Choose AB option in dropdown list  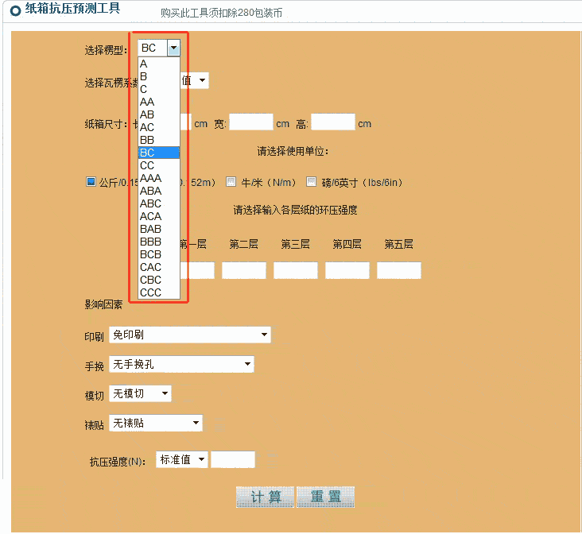point(147,114)
